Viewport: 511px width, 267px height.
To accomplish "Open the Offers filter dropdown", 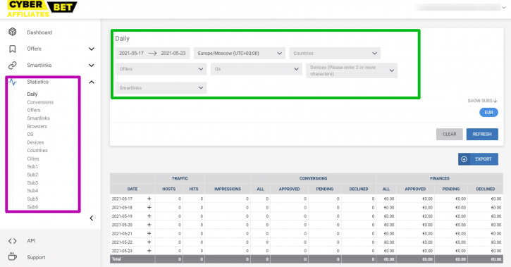I will (161, 69).
